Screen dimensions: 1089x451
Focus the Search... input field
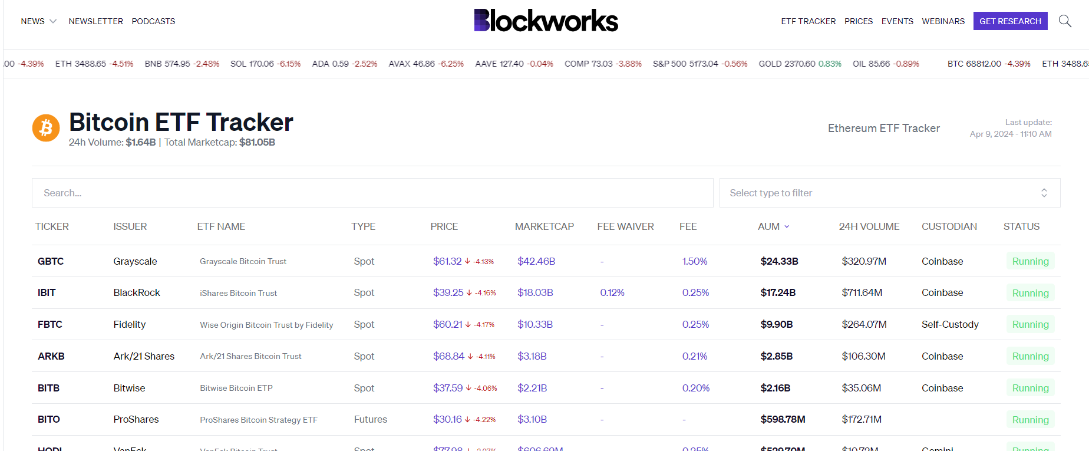[x=372, y=193]
